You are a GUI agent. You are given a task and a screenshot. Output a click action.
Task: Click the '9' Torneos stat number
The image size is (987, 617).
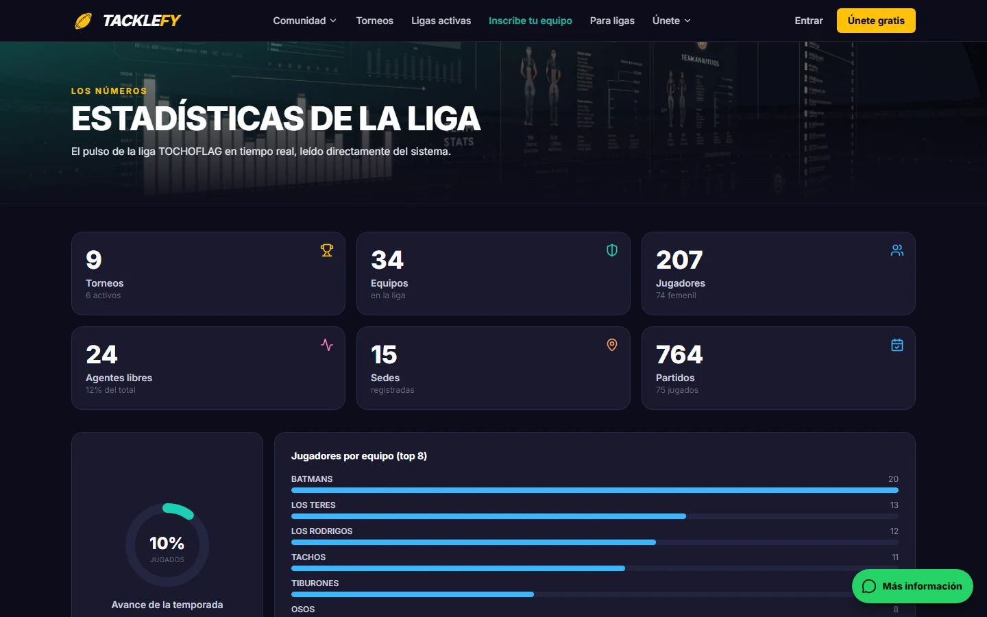94,260
